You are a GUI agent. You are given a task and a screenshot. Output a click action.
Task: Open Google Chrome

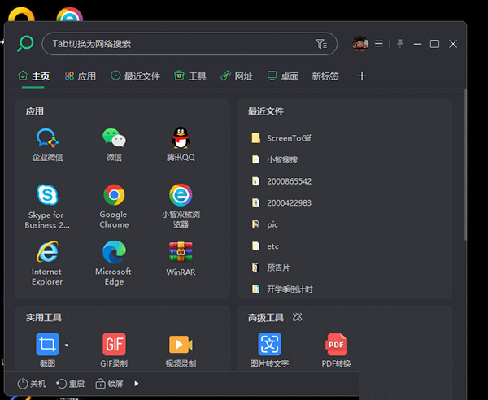(114, 202)
